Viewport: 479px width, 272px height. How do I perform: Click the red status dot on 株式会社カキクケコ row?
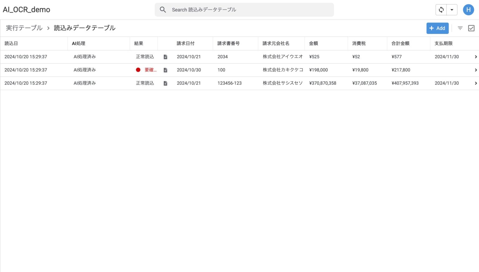point(138,70)
